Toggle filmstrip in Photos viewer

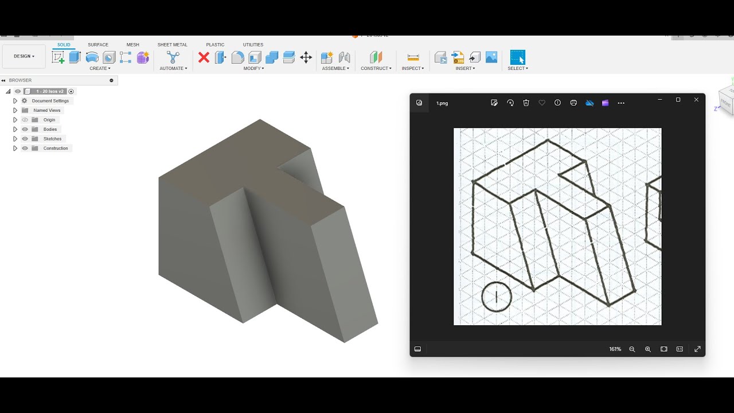pyautogui.click(x=417, y=349)
